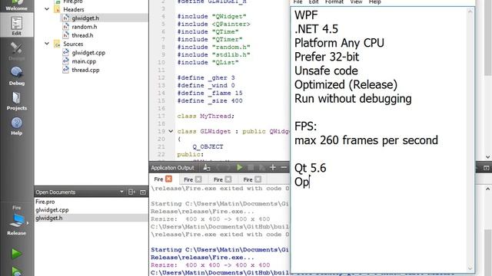
Task: Open Notepad View menu
Action: 356,2
